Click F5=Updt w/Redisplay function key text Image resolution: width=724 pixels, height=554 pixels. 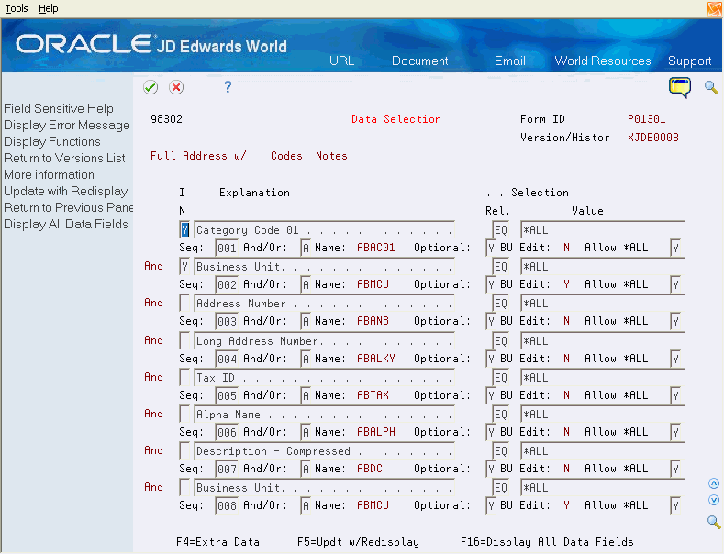358,542
